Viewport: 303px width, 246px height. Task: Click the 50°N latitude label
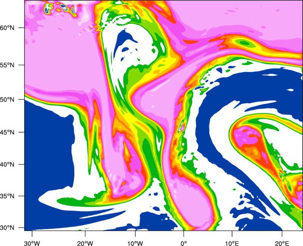coord(7,100)
